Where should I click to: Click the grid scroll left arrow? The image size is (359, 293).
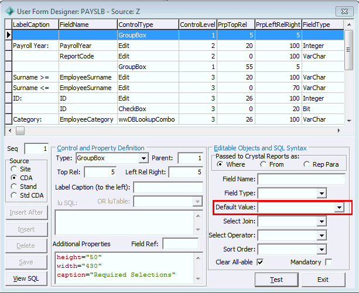10,131
